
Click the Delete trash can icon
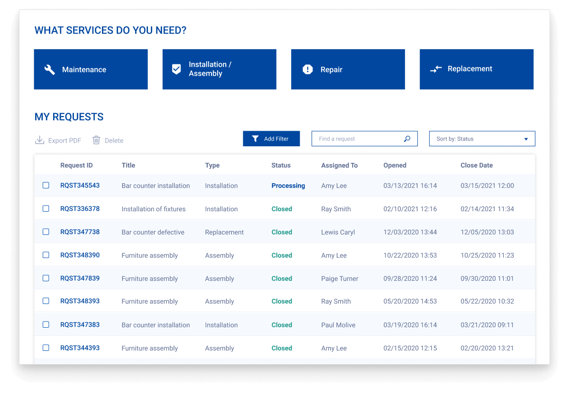[x=96, y=140]
